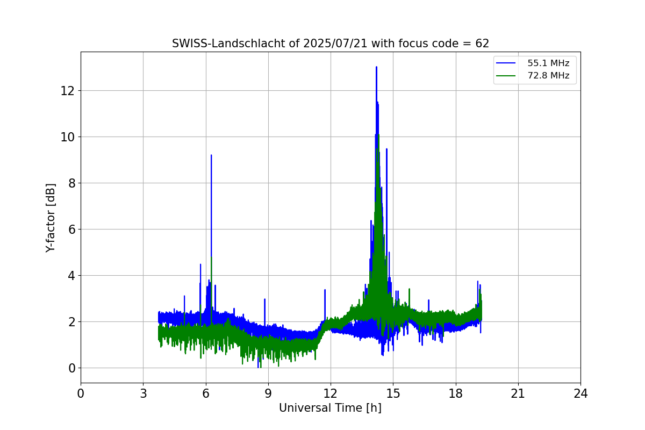Click x-axis tick label 24

580,393
